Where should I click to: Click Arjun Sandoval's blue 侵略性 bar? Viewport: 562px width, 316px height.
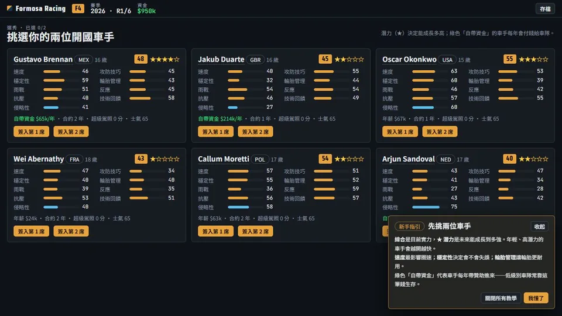point(426,207)
